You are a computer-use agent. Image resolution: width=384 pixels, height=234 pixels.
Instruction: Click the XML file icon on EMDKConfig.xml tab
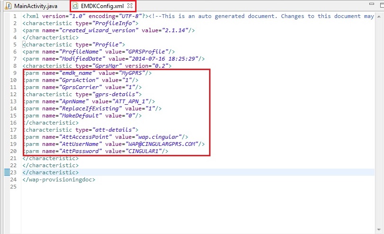click(76, 6)
